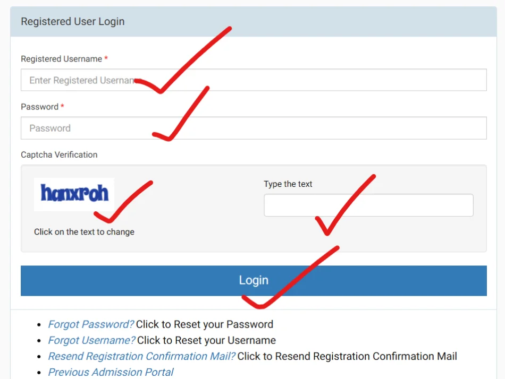Select the 'Type the text' captcha box
The image size is (505, 379).
[x=368, y=205]
